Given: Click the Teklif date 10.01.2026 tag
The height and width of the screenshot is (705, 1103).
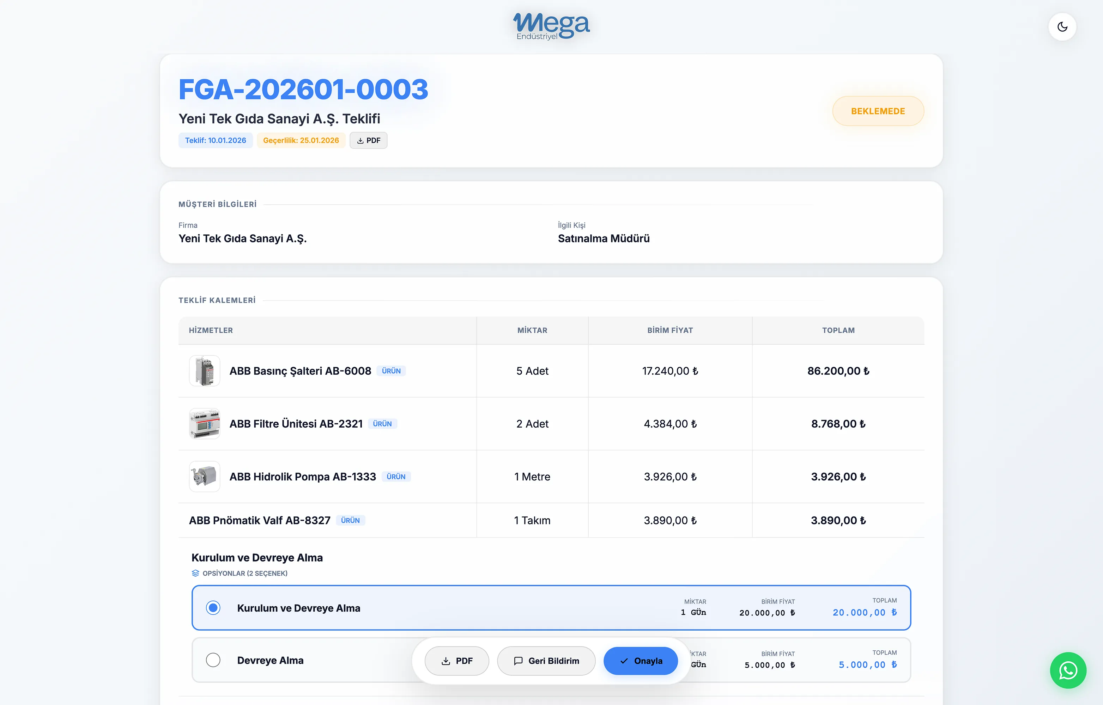Looking at the screenshot, I should [215, 141].
